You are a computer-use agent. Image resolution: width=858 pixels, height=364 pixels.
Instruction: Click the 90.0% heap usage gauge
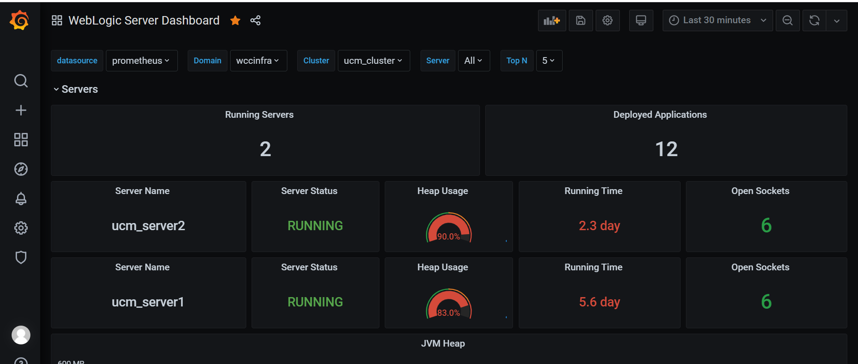(449, 227)
